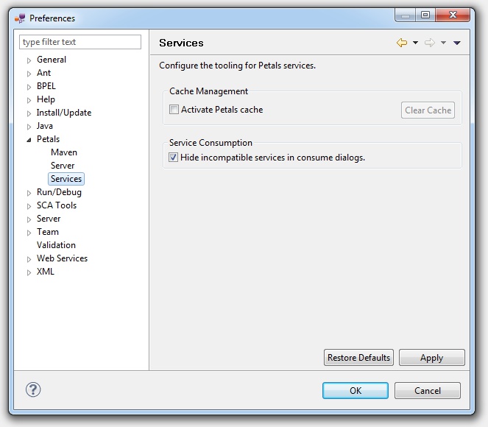
Task: Confirm with the OK button
Action: [x=356, y=391]
